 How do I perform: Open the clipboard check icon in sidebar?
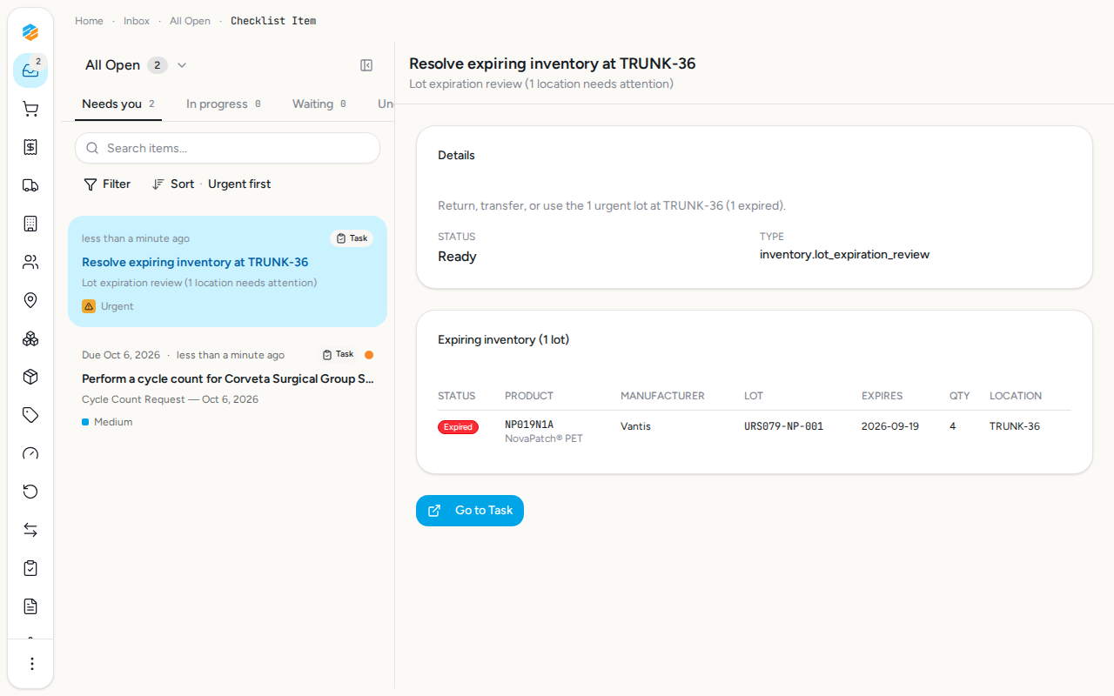(30, 568)
